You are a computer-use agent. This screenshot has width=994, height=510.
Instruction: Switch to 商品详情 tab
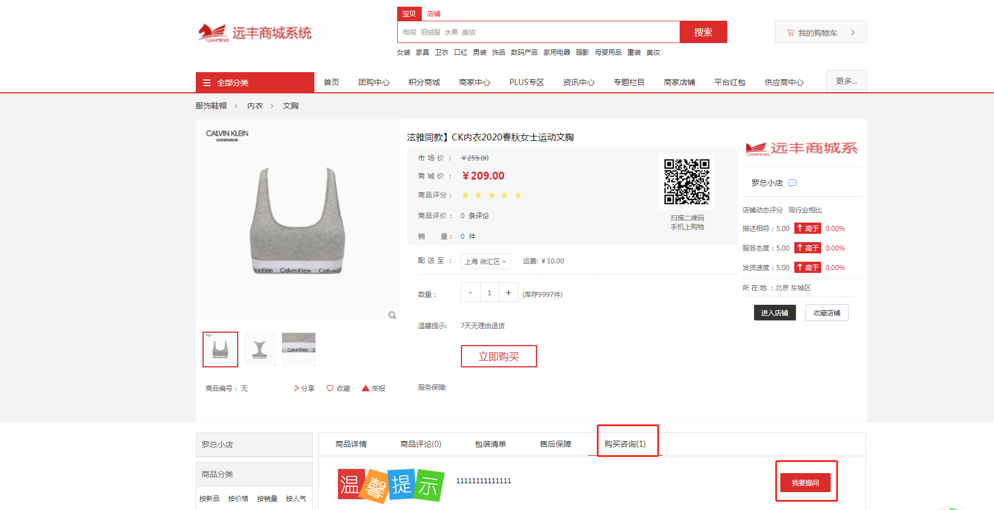click(x=351, y=444)
